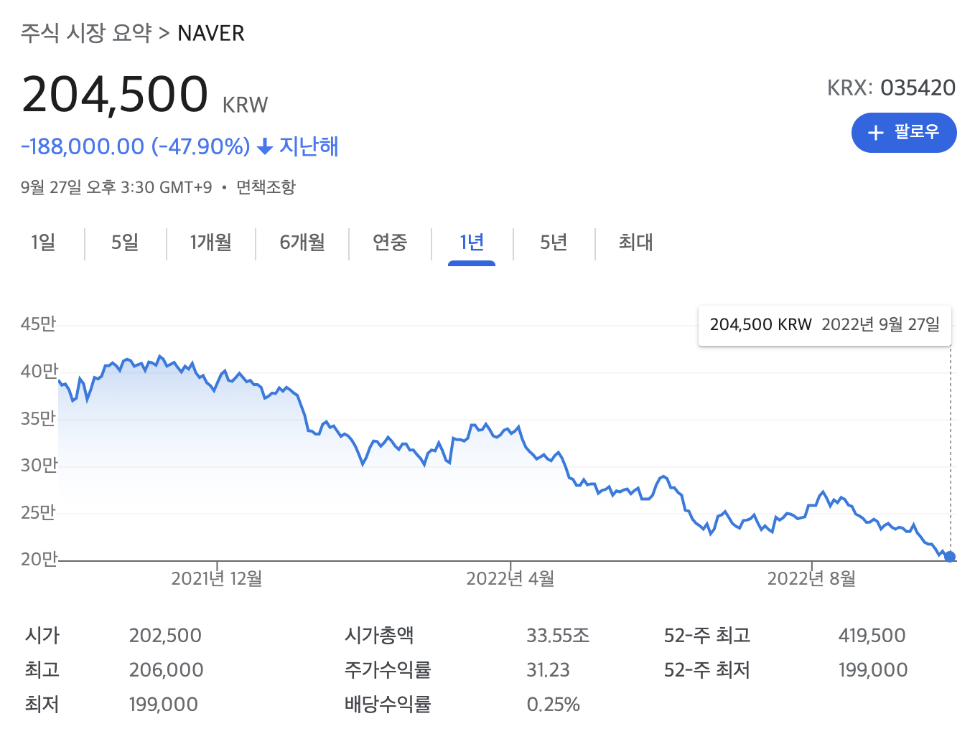Click the blue endpoint marker on the chart

pos(949,556)
